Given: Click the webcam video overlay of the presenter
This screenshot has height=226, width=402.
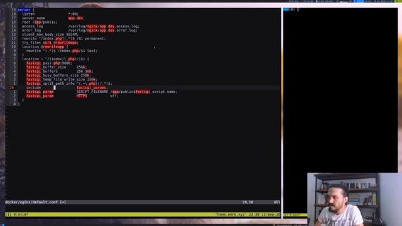Looking at the screenshot, I should pyautogui.click(x=354, y=200).
